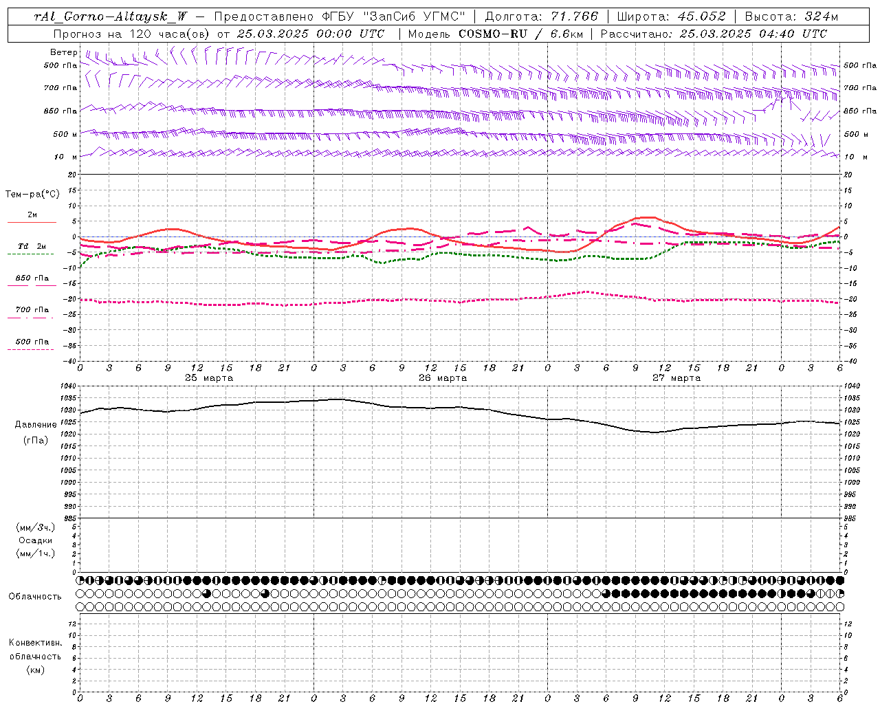Click the 850 гПа wind level label on left
880x704 pixels.
[x=60, y=111]
